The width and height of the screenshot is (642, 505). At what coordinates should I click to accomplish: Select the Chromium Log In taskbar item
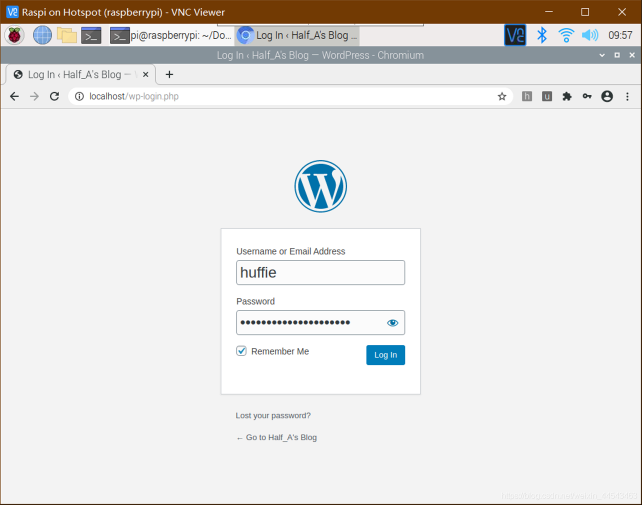point(297,35)
